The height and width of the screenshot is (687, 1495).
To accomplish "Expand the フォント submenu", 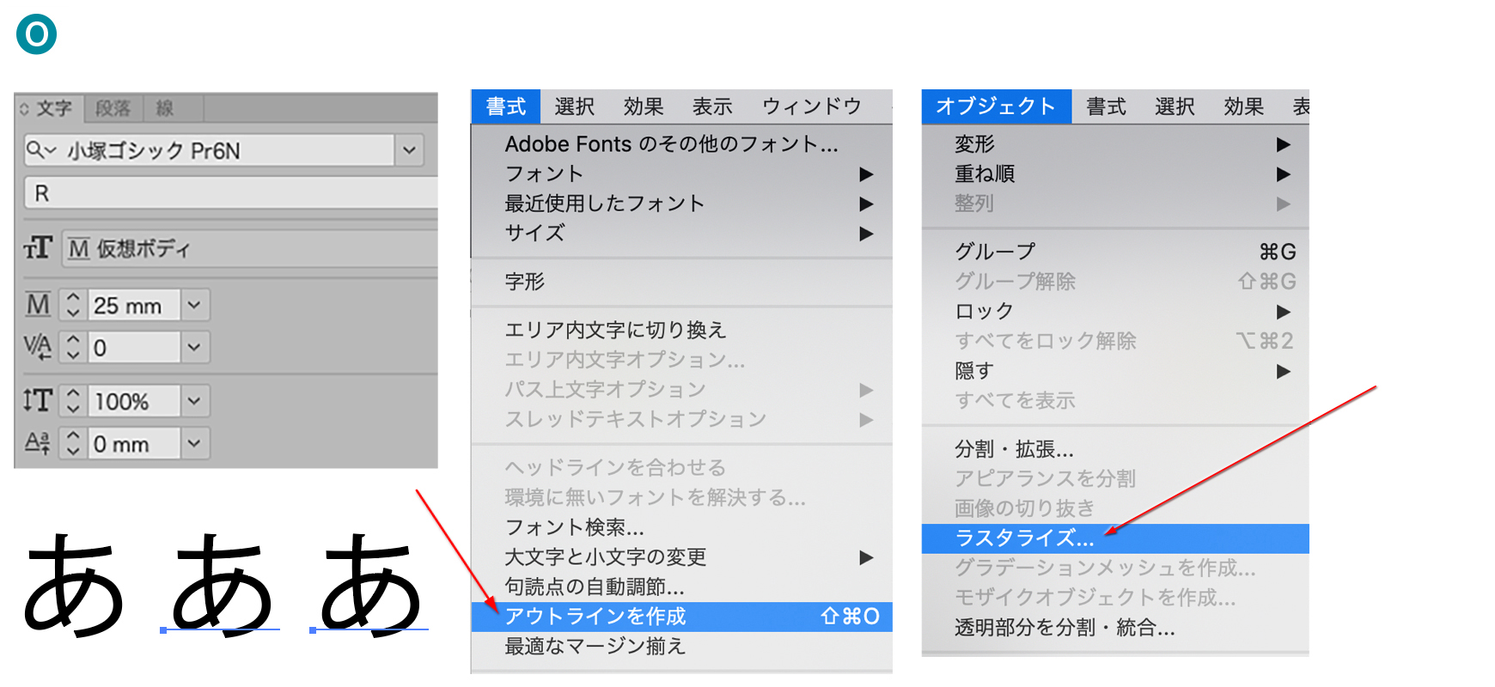I will [681, 173].
